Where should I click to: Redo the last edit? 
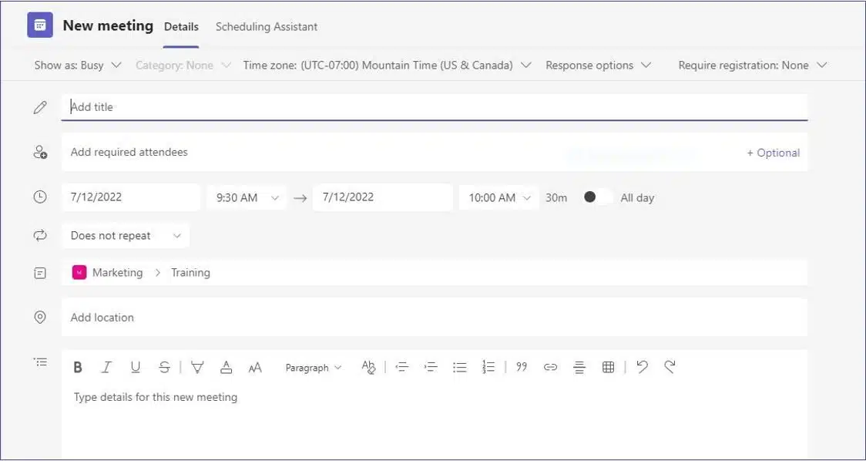coord(670,366)
